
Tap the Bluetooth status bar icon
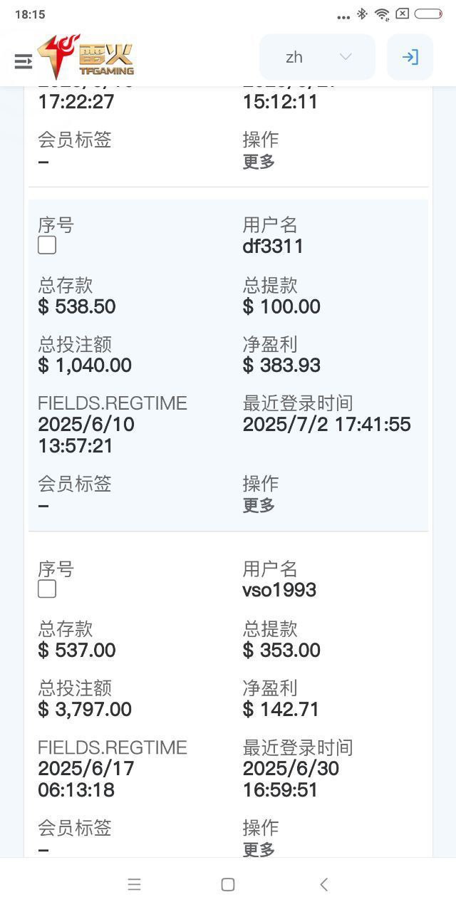click(x=362, y=14)
